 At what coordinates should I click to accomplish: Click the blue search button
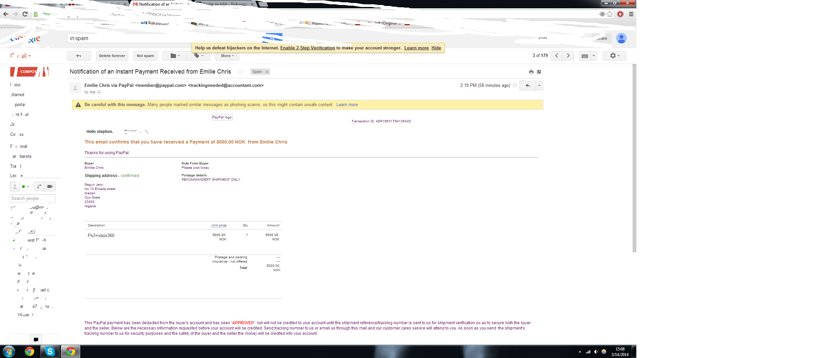272,38
